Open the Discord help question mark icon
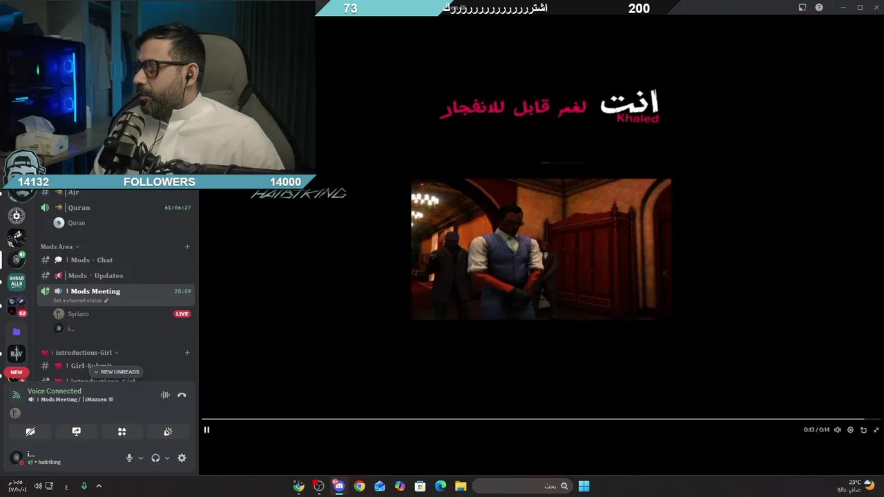Image resolution: width=884 pixels, height=497 pixels. 819,8
